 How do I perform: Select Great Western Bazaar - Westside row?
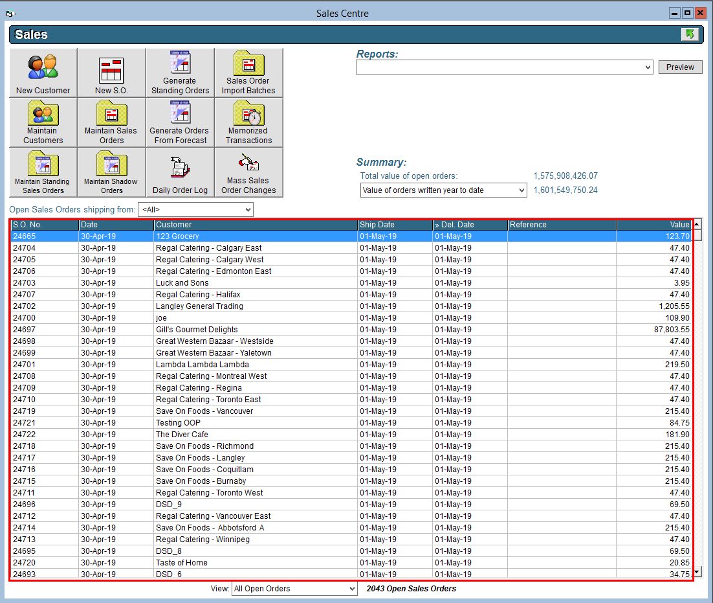[351, 341]
